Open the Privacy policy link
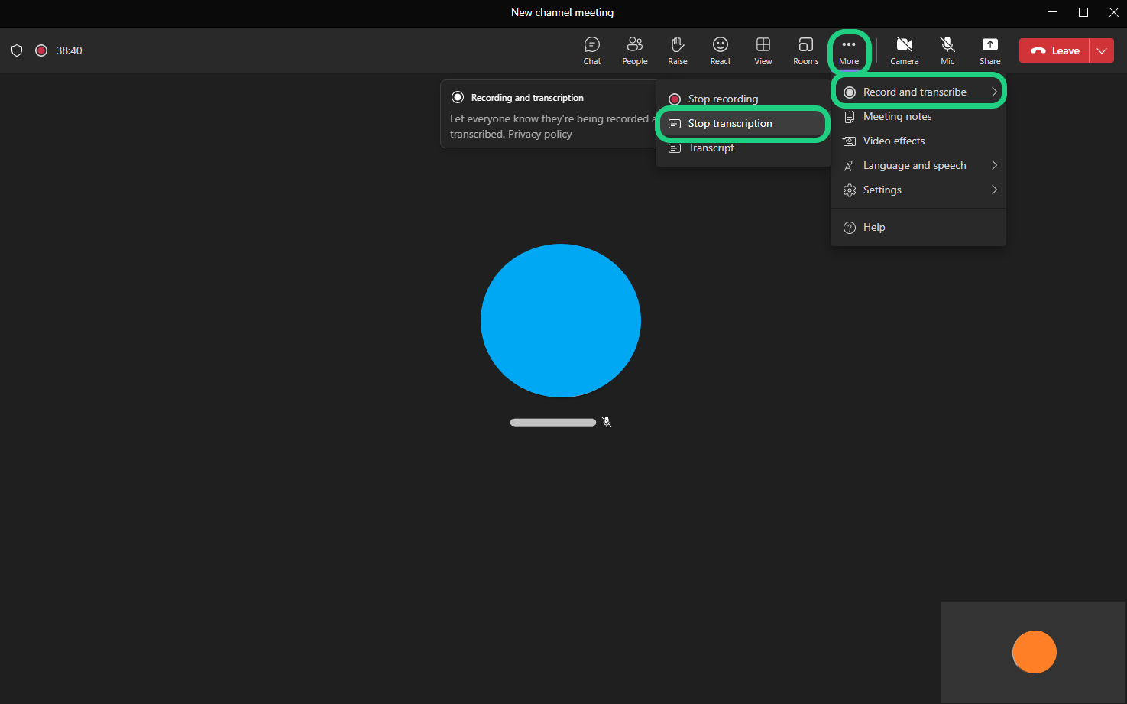This screenshot has width=1127, height=704. point(539,135)
